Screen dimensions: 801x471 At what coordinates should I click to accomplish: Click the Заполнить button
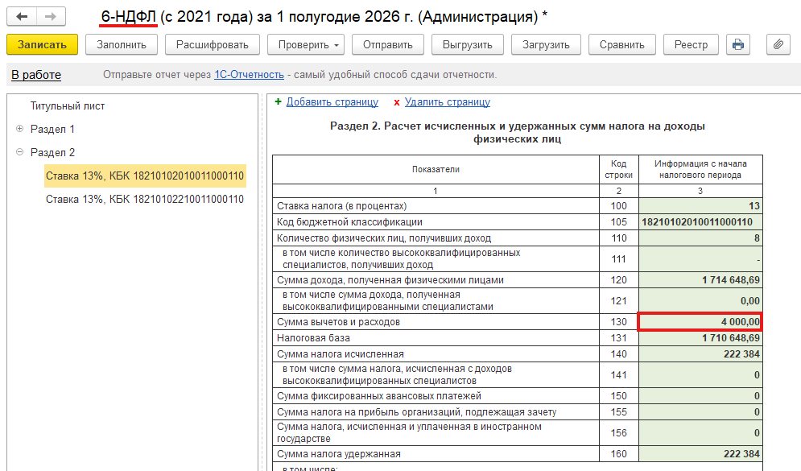[121, 44]
